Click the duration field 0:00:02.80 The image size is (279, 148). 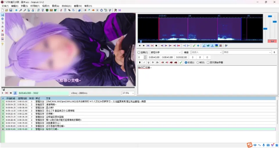(x=181, y=57)
